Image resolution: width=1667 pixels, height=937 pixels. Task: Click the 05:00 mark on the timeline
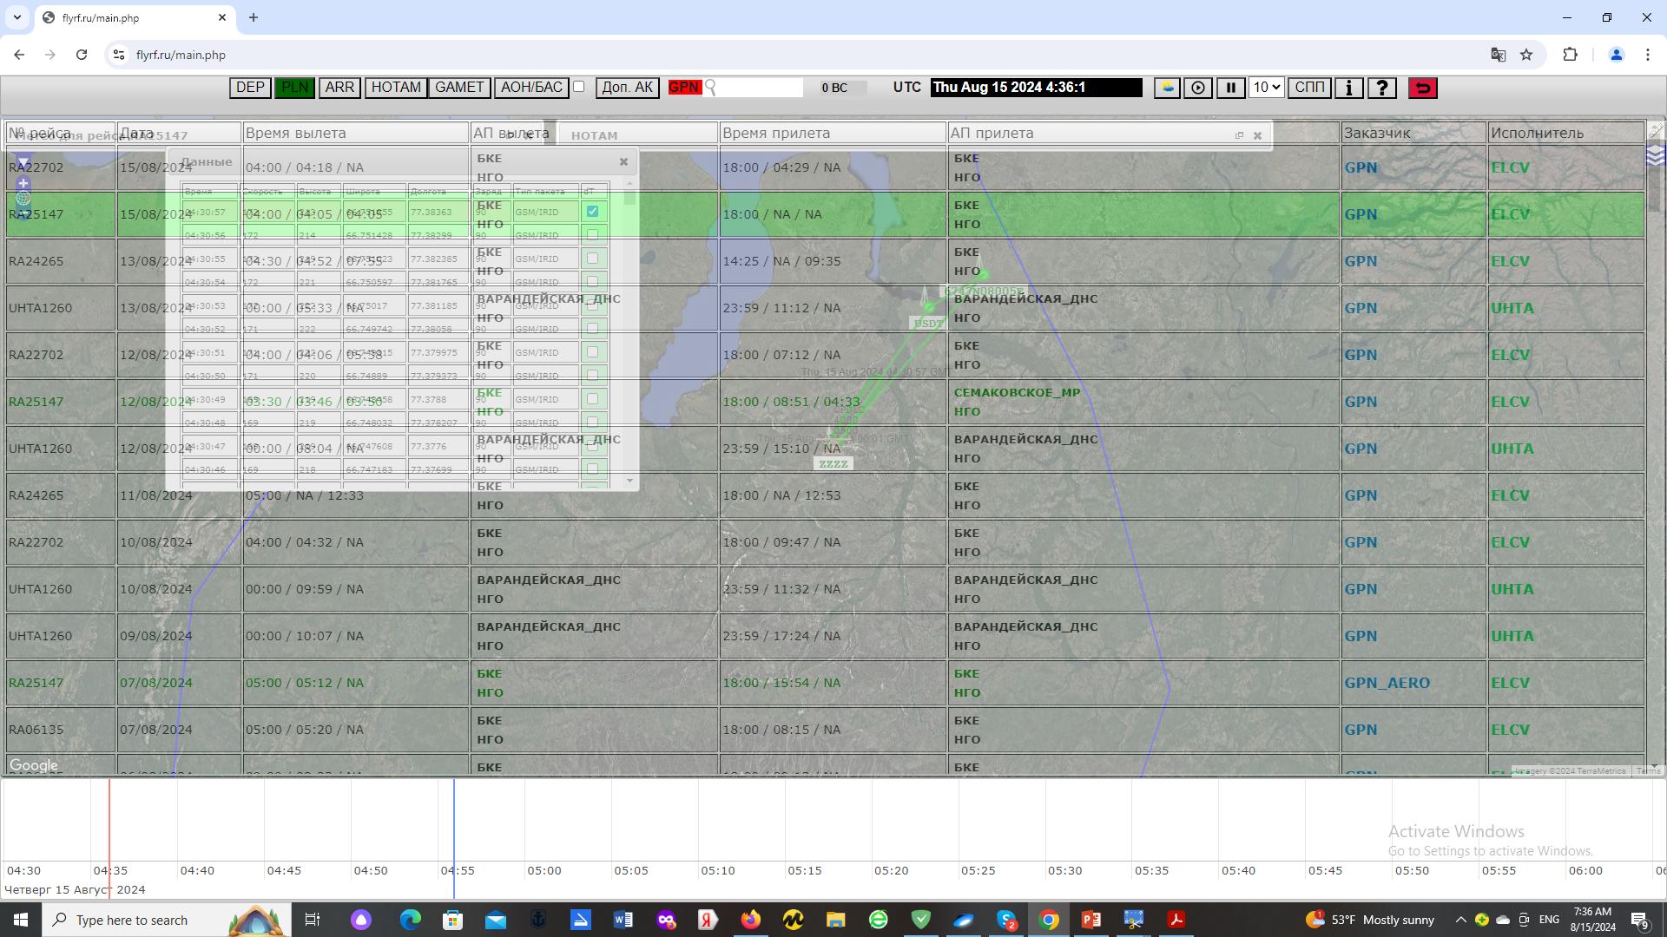click(x=544, y=870)
